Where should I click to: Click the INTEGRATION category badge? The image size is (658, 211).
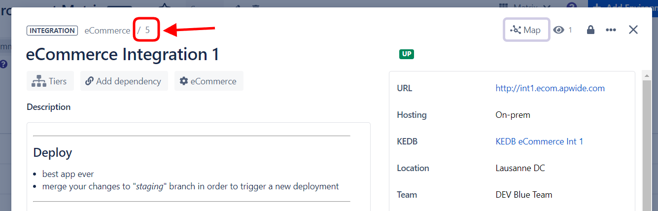pos(52,31)
